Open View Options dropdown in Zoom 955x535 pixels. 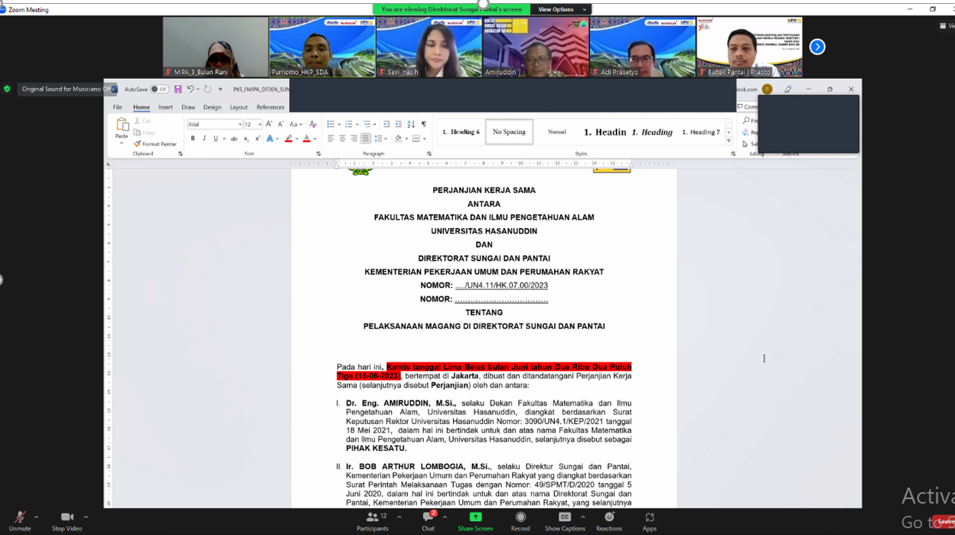564,9
